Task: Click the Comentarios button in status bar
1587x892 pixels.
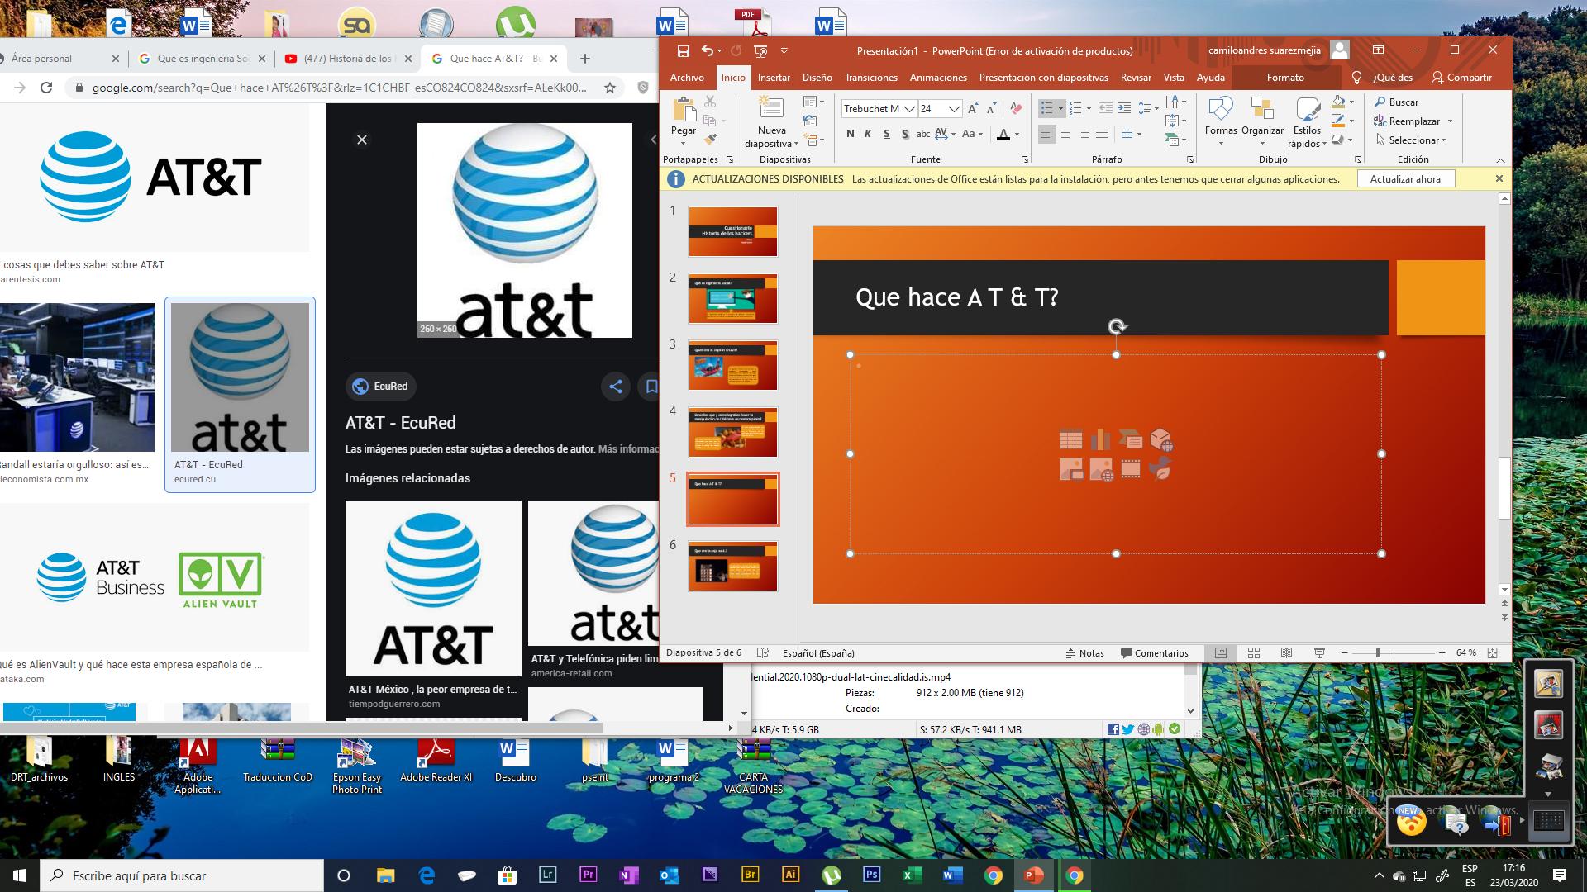Action: [x=1154, y=652]
